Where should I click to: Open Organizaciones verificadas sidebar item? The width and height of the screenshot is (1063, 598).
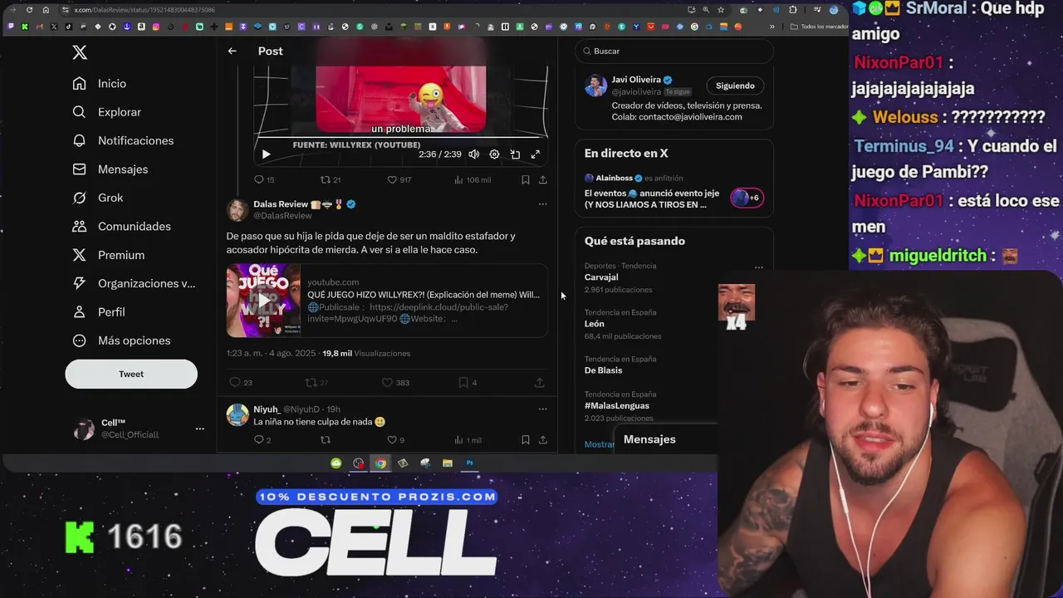(x=134, y=283)
